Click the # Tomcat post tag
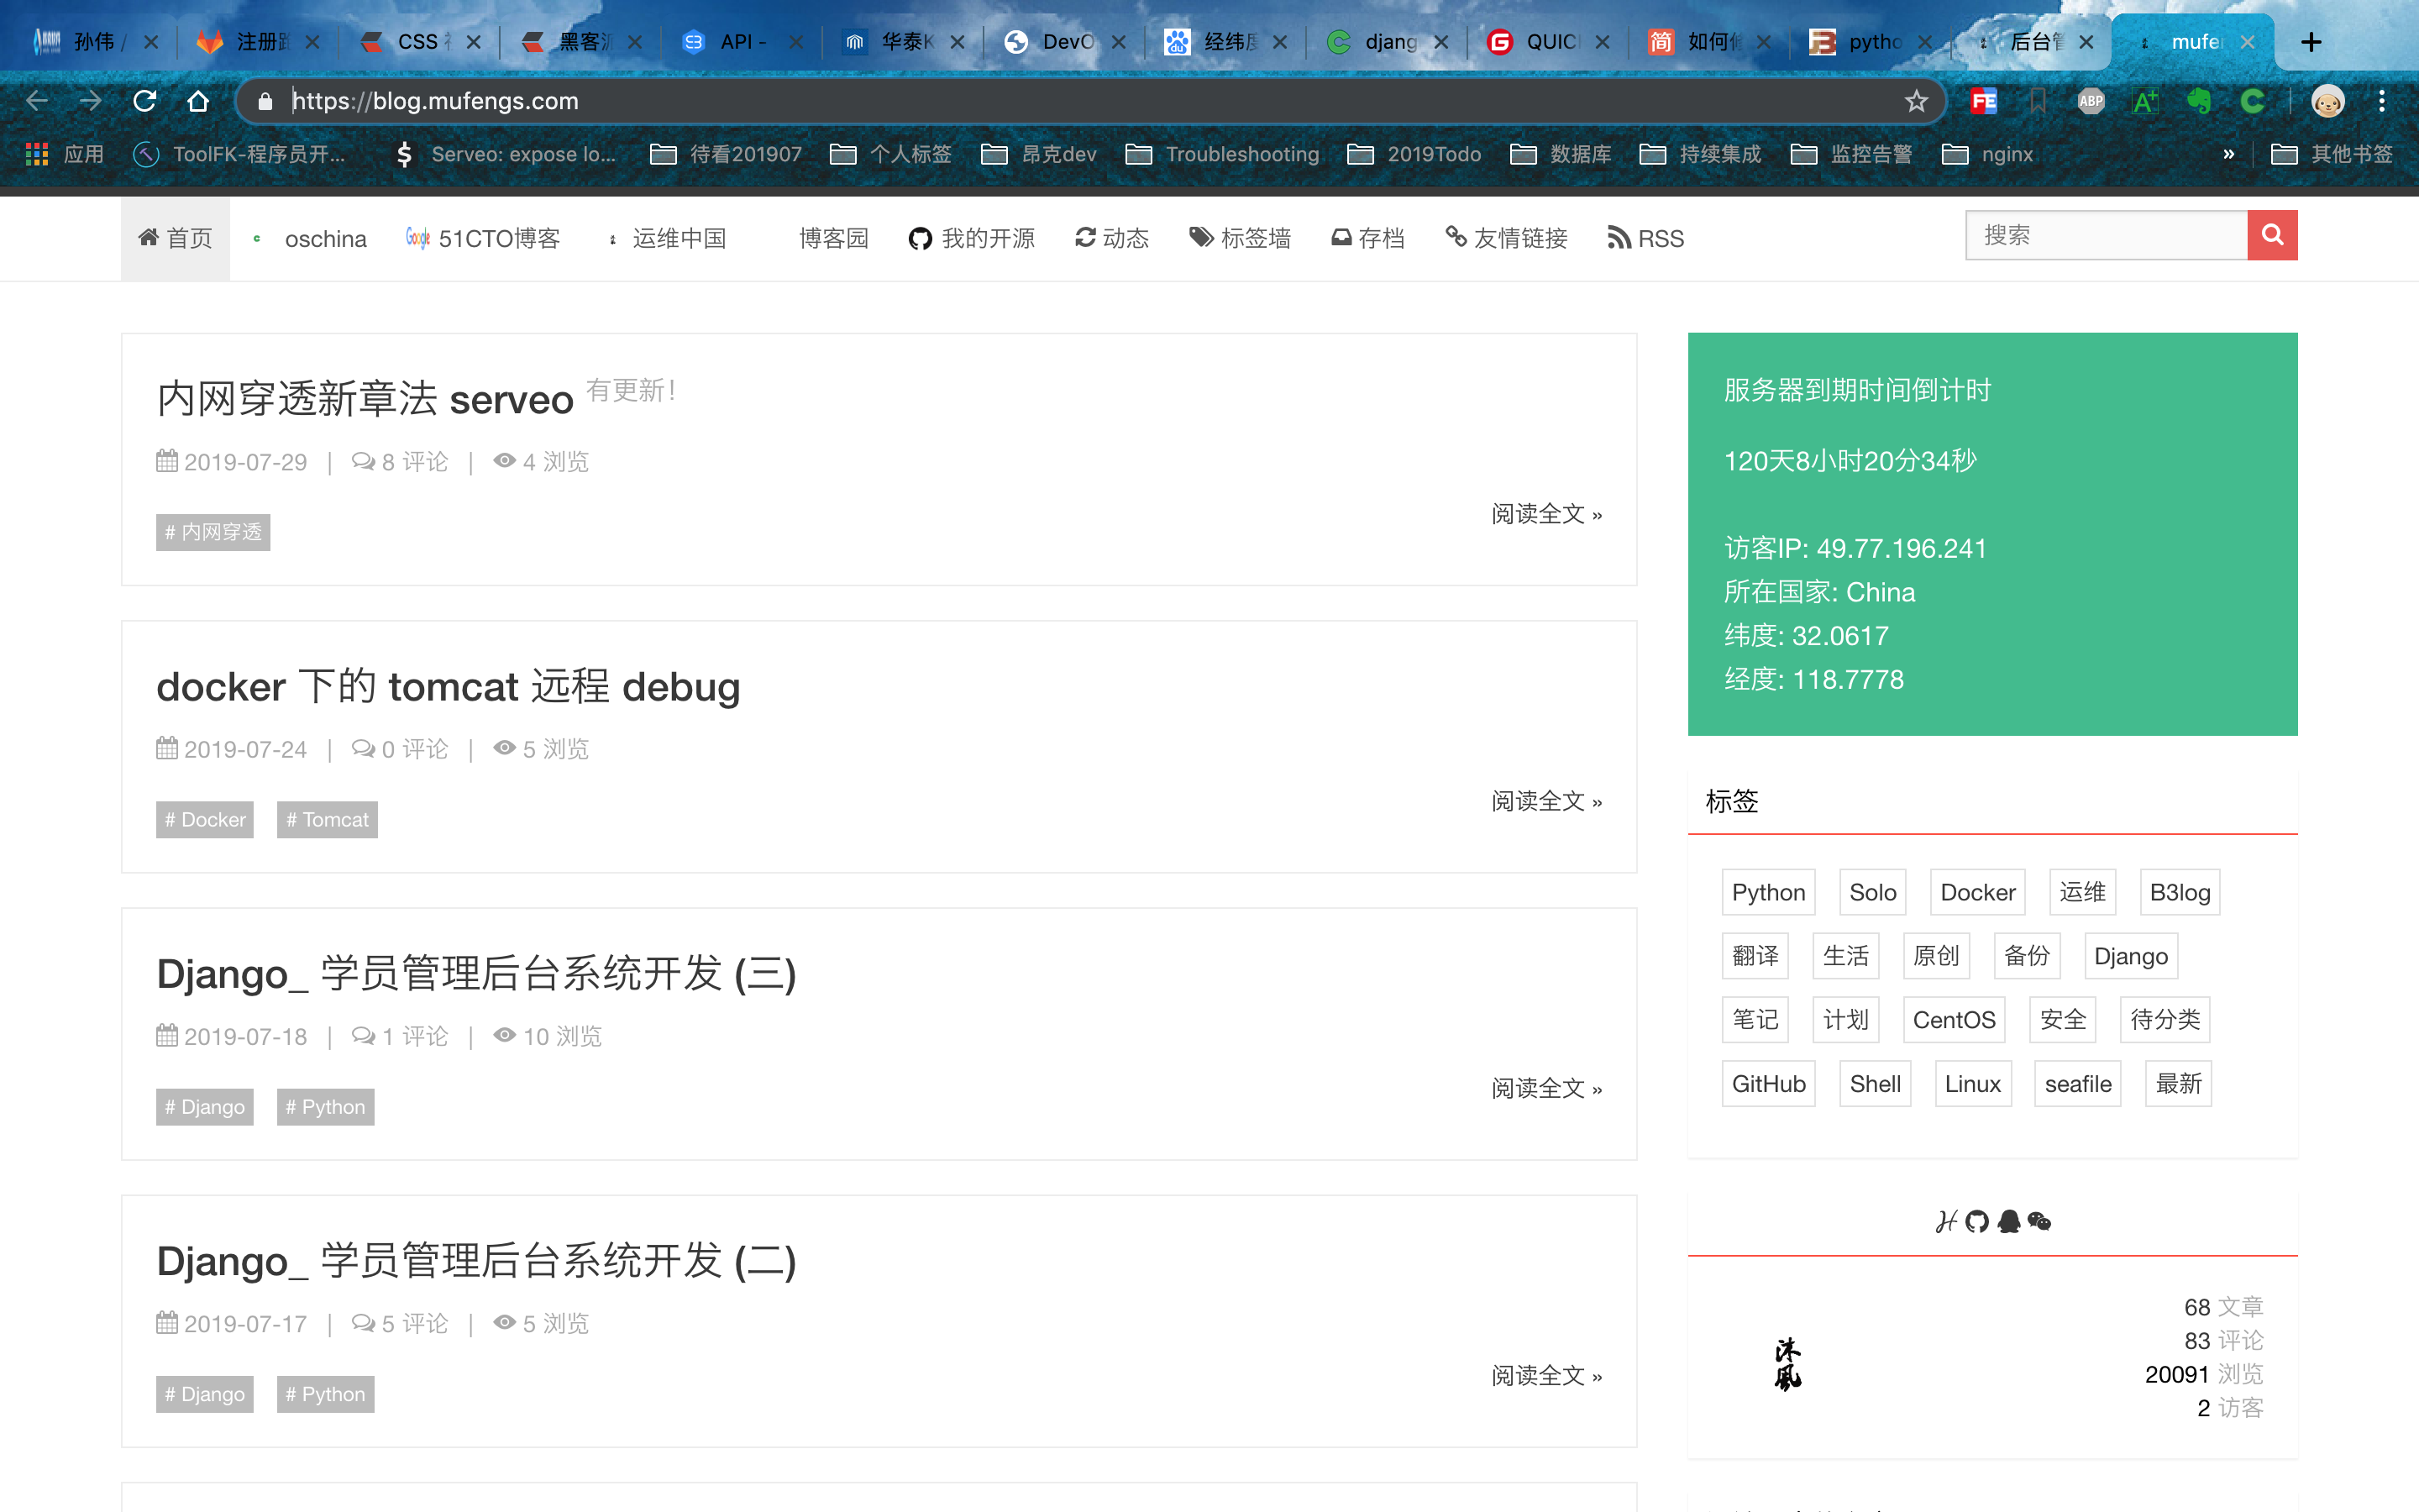 point(327,819)
